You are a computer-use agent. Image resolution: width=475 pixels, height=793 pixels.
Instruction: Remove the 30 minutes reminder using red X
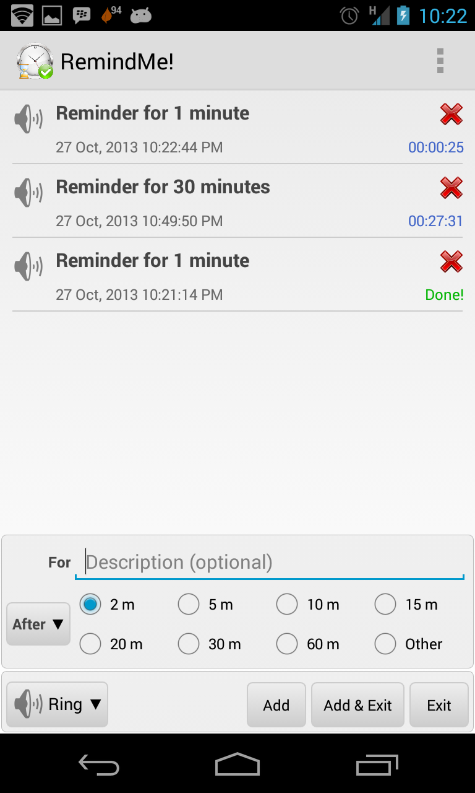click(x=451, y=188)
